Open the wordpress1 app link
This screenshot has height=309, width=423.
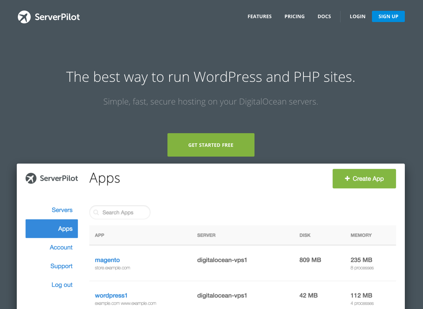pyautogui.click(x=111, y=295)
